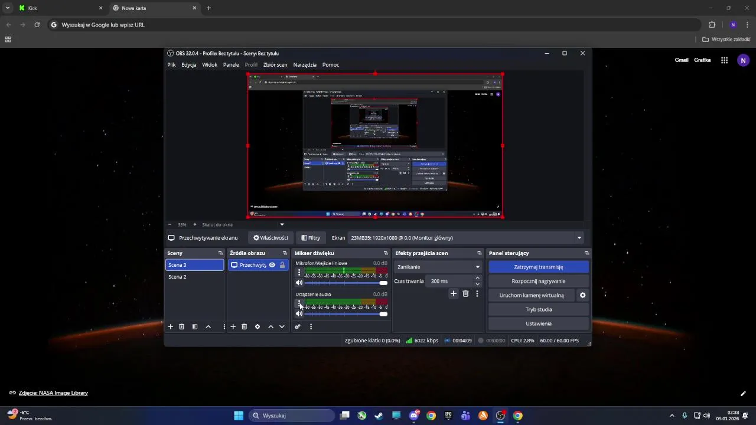Open the Widok menu
Viewport: 756px width, 425px height.
point(210,65)
